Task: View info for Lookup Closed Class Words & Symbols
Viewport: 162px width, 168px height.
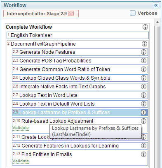Action: 143,78
